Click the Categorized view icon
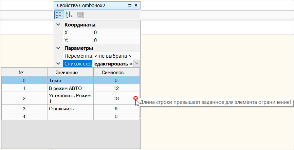This screenshot has width=294, height=150. pyautogui.click(x=59, y=15)
